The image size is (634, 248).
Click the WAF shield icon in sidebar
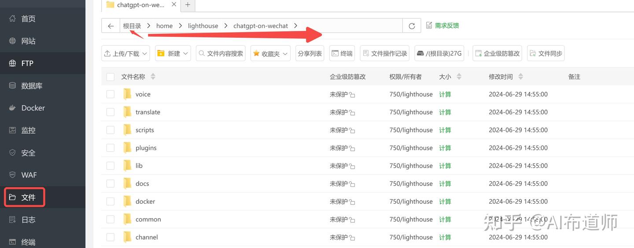pos(12,175)
